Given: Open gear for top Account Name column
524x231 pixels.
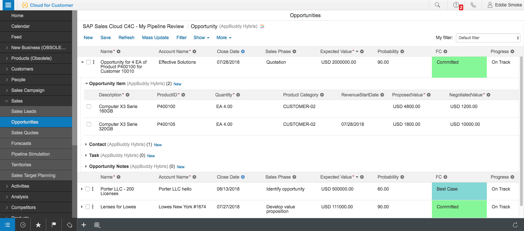Looking at the screenshot, I should pos(194,51).
